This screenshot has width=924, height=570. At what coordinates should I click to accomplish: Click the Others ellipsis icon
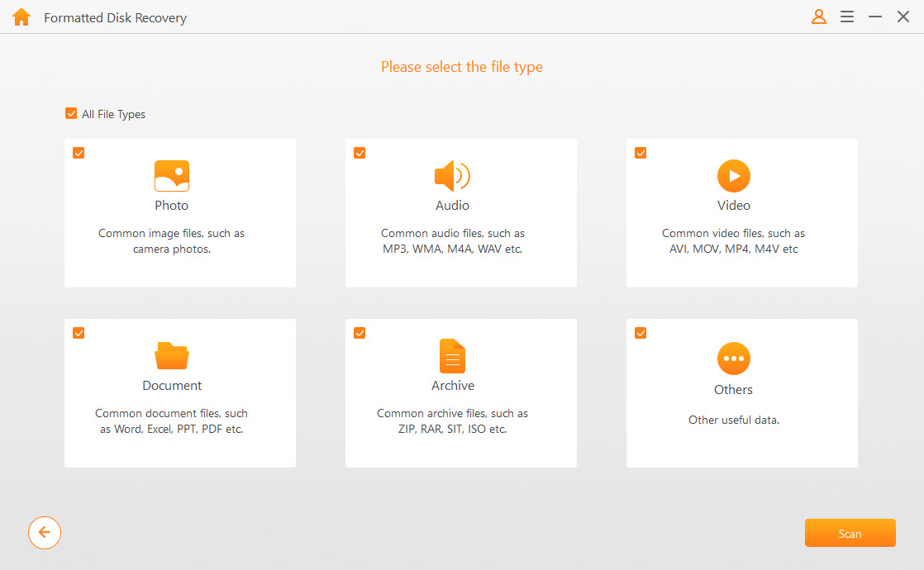[733, 355]
